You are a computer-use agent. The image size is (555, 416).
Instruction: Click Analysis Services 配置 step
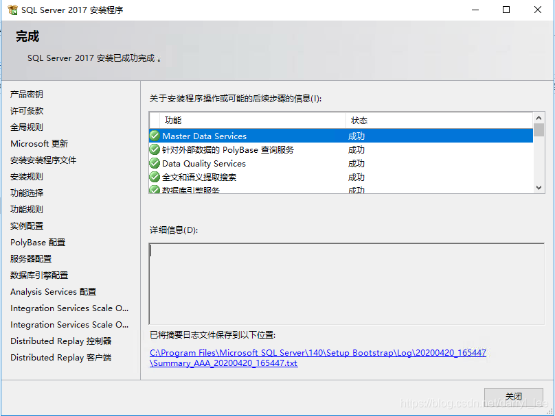(53, 292)
